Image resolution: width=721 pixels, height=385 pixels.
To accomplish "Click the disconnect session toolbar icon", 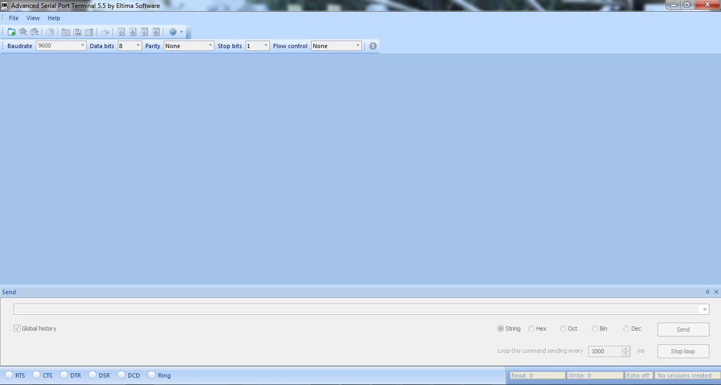I will click(x=35, y=32).
